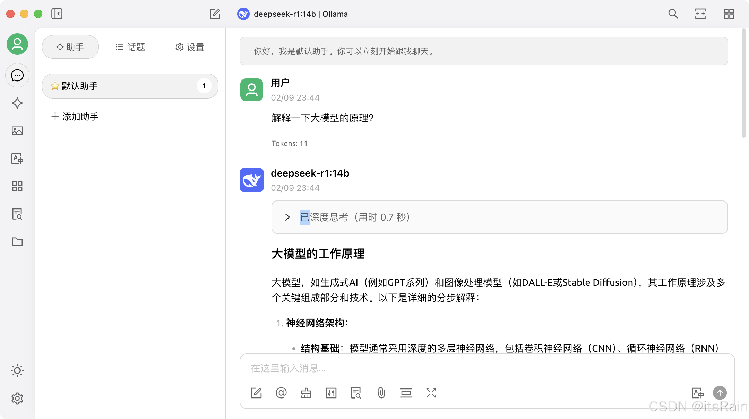Click heading 大模型的工作原理
749x419 pixels.
pos(318,254)
